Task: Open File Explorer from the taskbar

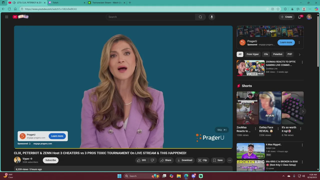Action: (179, 176)
